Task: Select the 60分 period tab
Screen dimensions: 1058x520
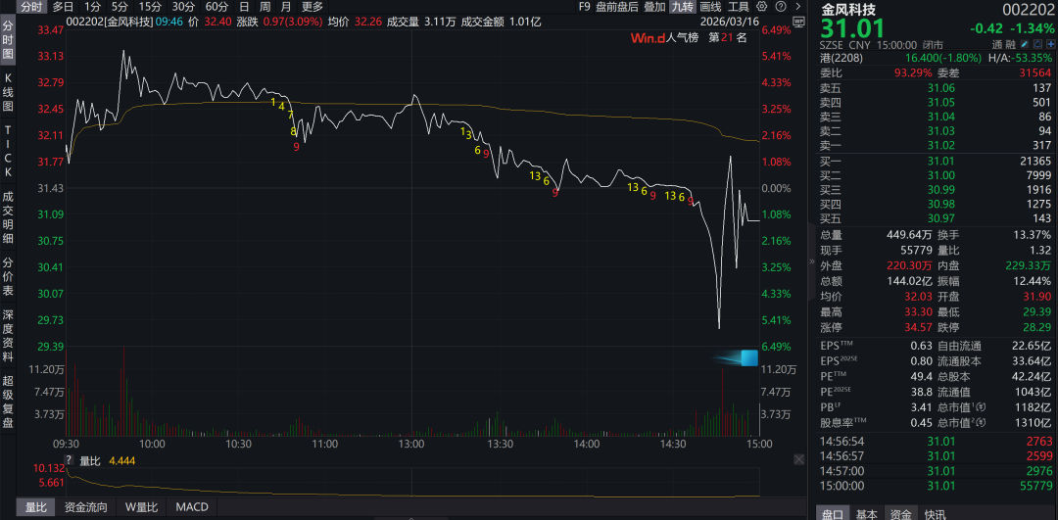Action: (216, 7)
